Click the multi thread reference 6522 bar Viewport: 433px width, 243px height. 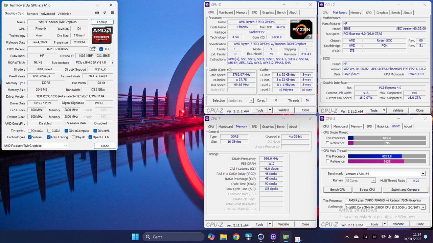pos(387,161)
